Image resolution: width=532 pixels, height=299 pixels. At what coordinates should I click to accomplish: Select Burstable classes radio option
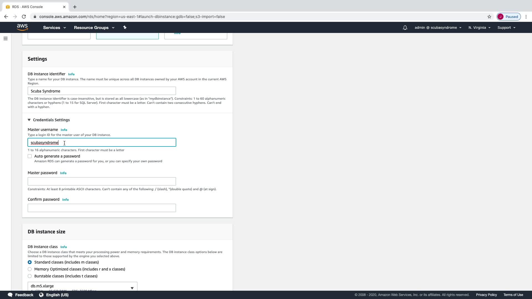point(30,276)
